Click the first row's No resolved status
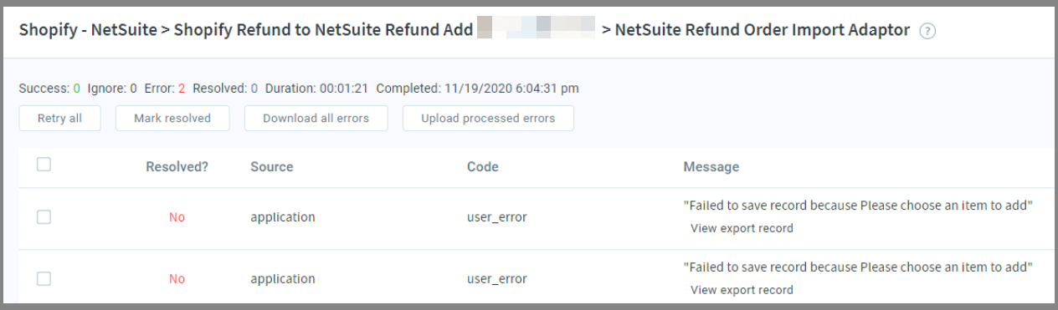Screen dimensions: 1058x310 (x=177, y=217)
